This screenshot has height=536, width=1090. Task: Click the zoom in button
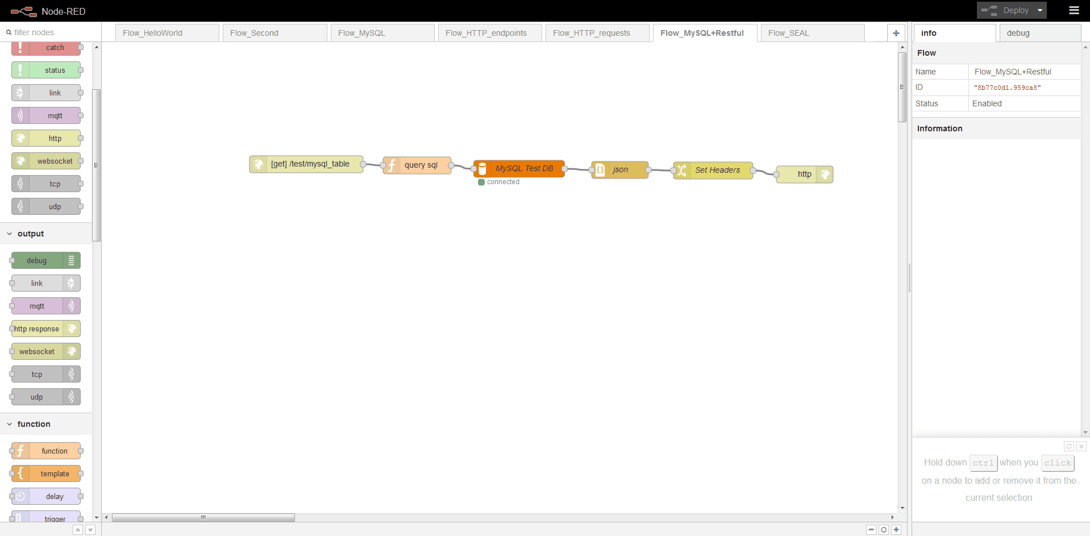click(896, 530)
